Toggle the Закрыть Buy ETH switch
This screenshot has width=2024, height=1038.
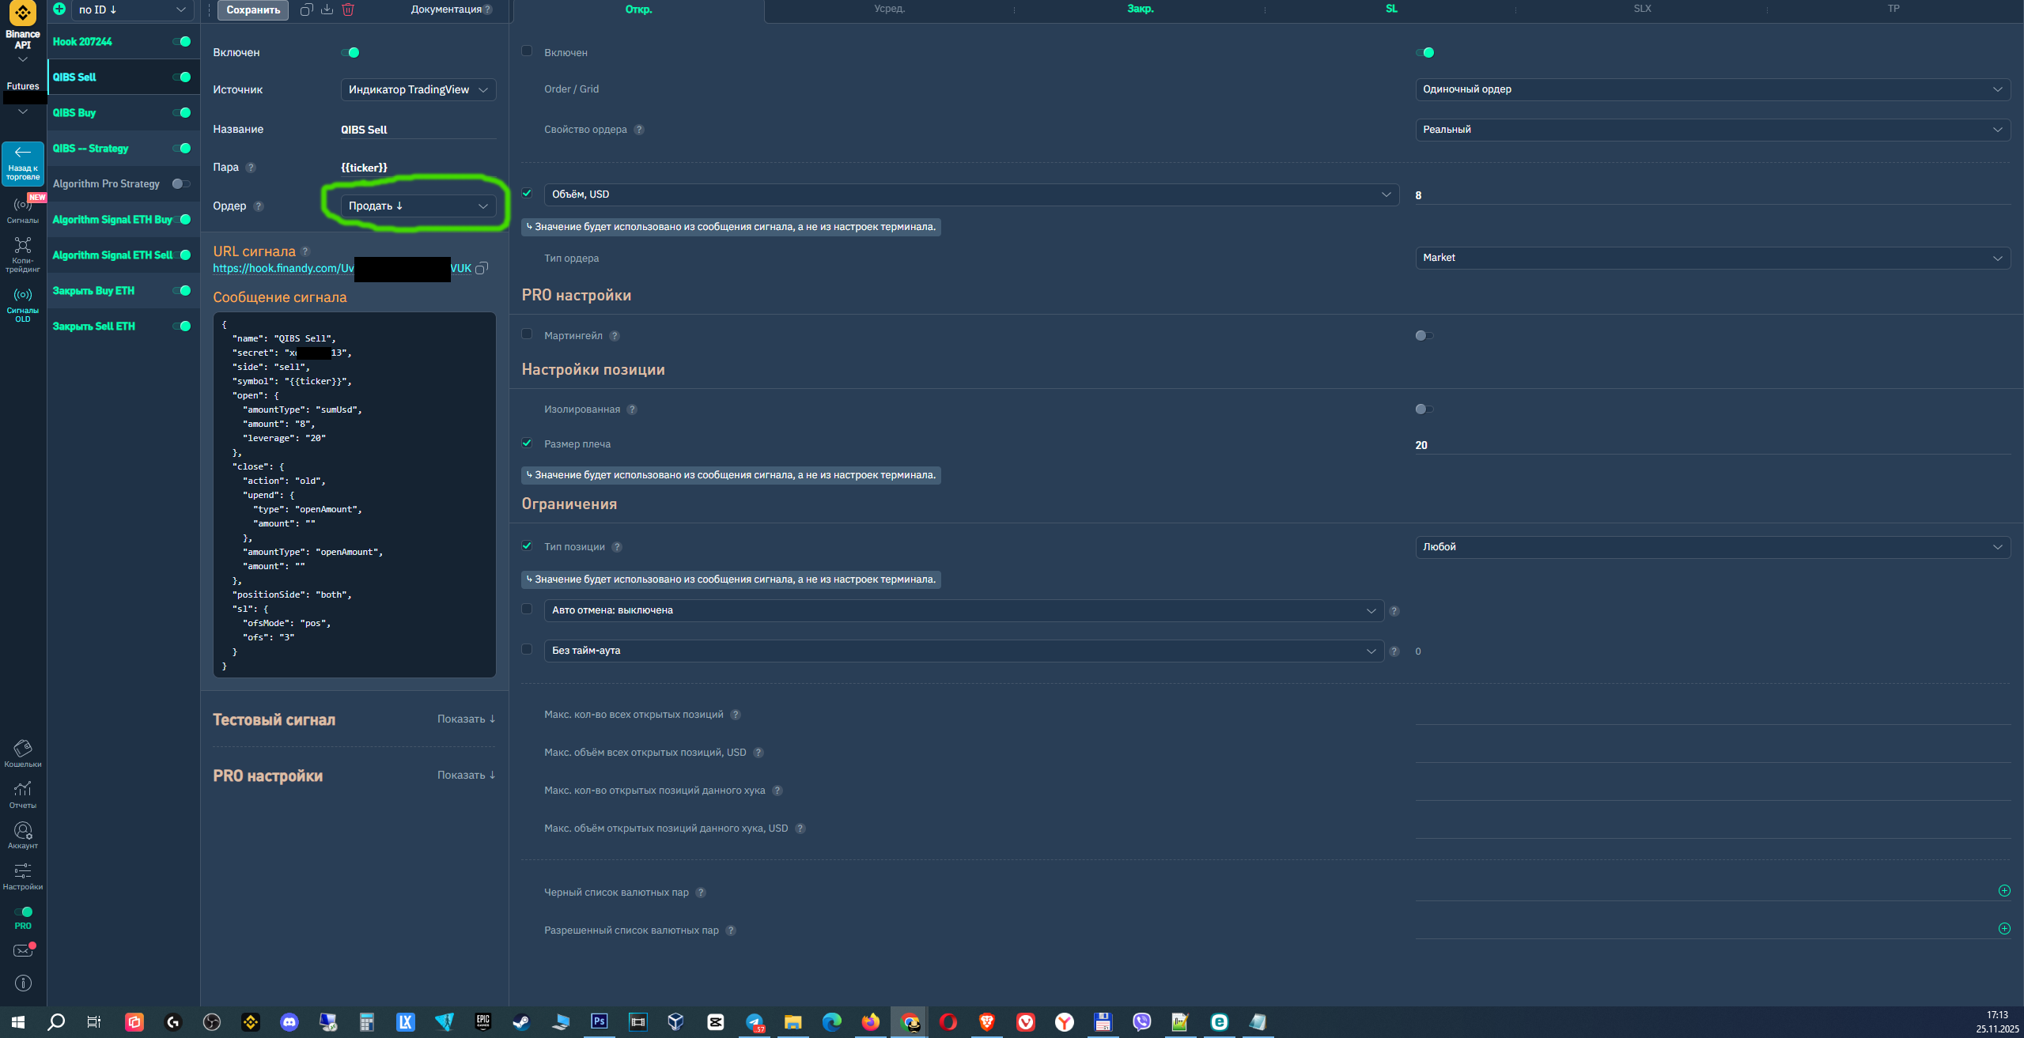tap(182, 290)
